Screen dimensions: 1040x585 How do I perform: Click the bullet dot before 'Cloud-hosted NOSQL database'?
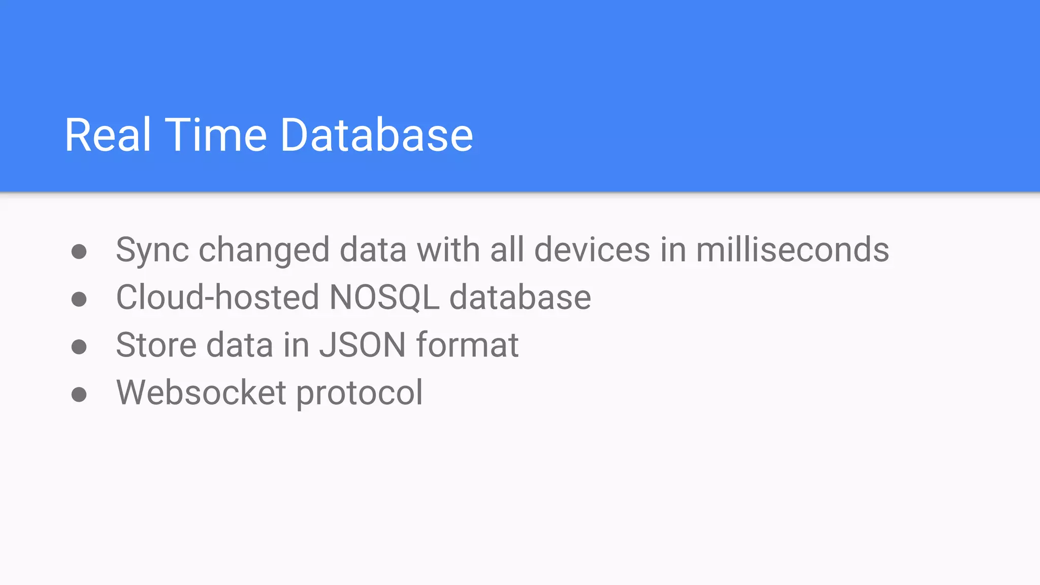pos(79,299)
